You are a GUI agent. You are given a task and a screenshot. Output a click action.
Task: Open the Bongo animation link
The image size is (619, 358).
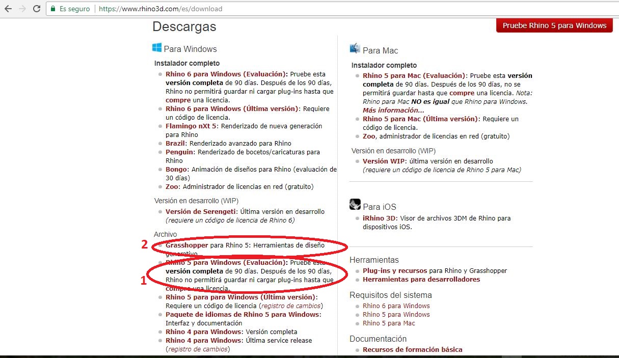[x=177, y=169]
